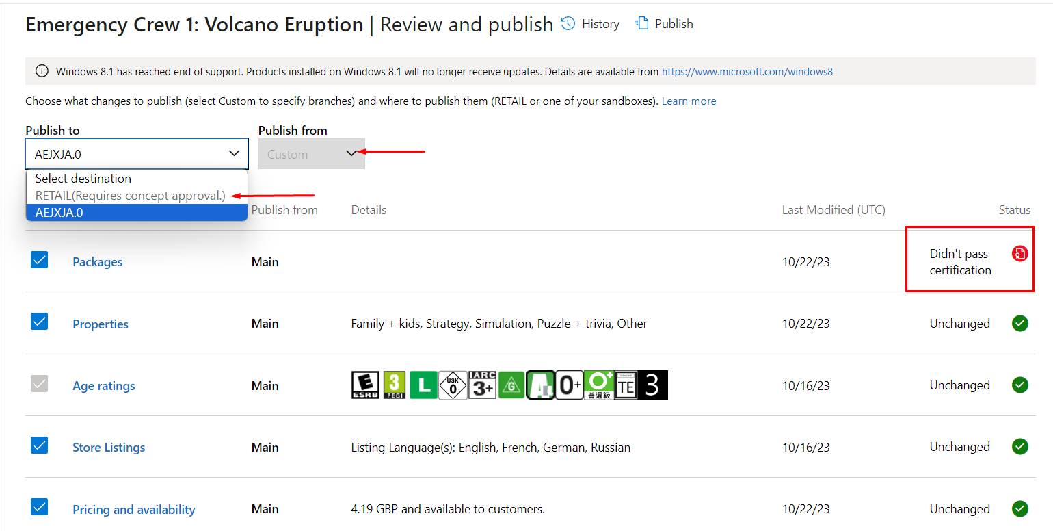Click the 10/22/23 date in Packages row
The height and width of the screenshot is (531, 1053).
[x=805, y=262]
